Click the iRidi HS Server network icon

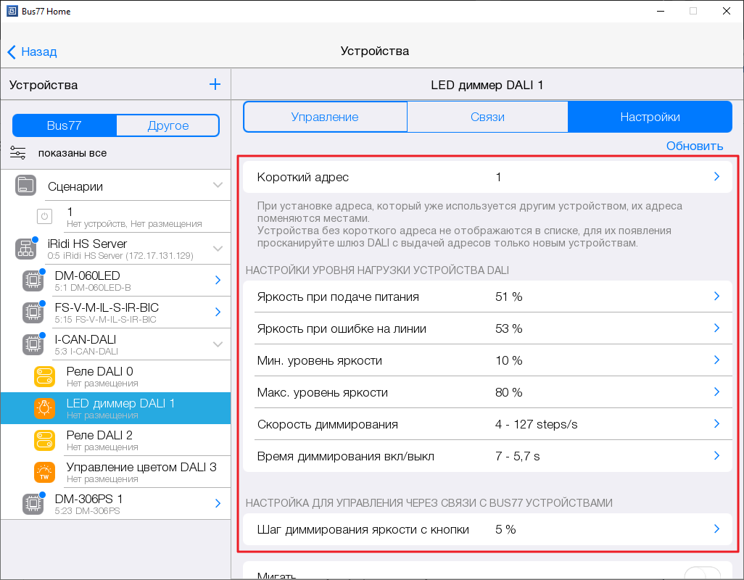[x=25, y=249]
